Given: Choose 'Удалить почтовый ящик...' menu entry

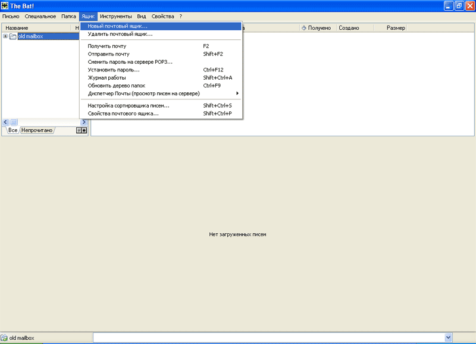Looking at the screenshot, I should (x=161, y=34).
